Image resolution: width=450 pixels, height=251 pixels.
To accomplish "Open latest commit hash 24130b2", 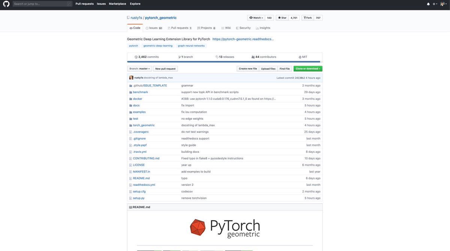I will coord(300,78).
